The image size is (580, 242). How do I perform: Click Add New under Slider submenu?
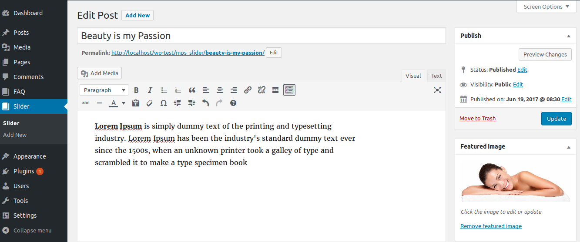pos(15,135)
